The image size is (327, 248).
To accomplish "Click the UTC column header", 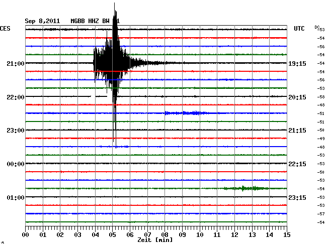I will pos(299,29).
